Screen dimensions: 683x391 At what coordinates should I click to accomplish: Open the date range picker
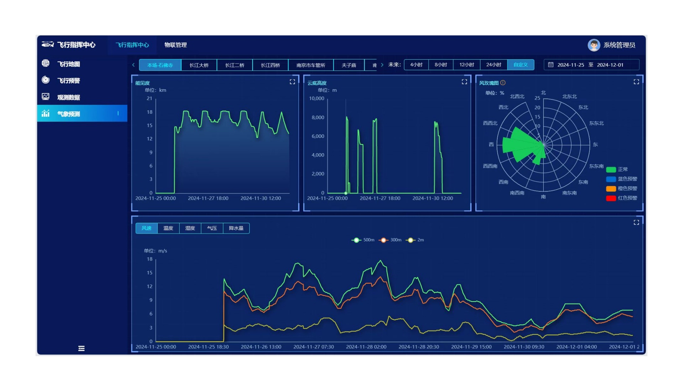(x=591, y=65)
